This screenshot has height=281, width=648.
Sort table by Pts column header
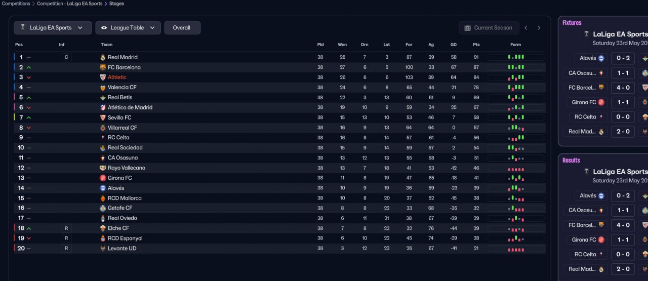(476, 45)
